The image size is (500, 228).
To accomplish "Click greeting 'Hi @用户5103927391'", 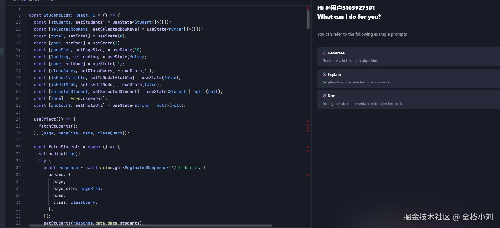I will pos(346,8).
